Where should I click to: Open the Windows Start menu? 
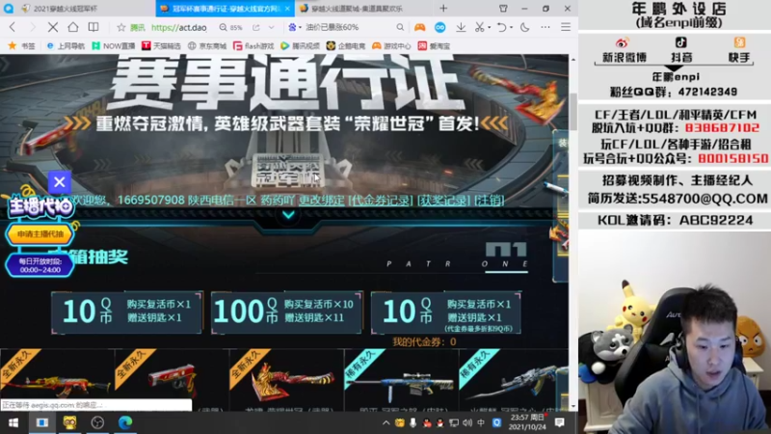13,422
